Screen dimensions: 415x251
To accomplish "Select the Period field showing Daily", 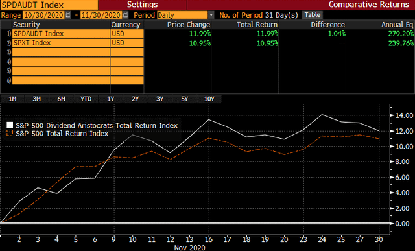I will click(x=182, y=15).
